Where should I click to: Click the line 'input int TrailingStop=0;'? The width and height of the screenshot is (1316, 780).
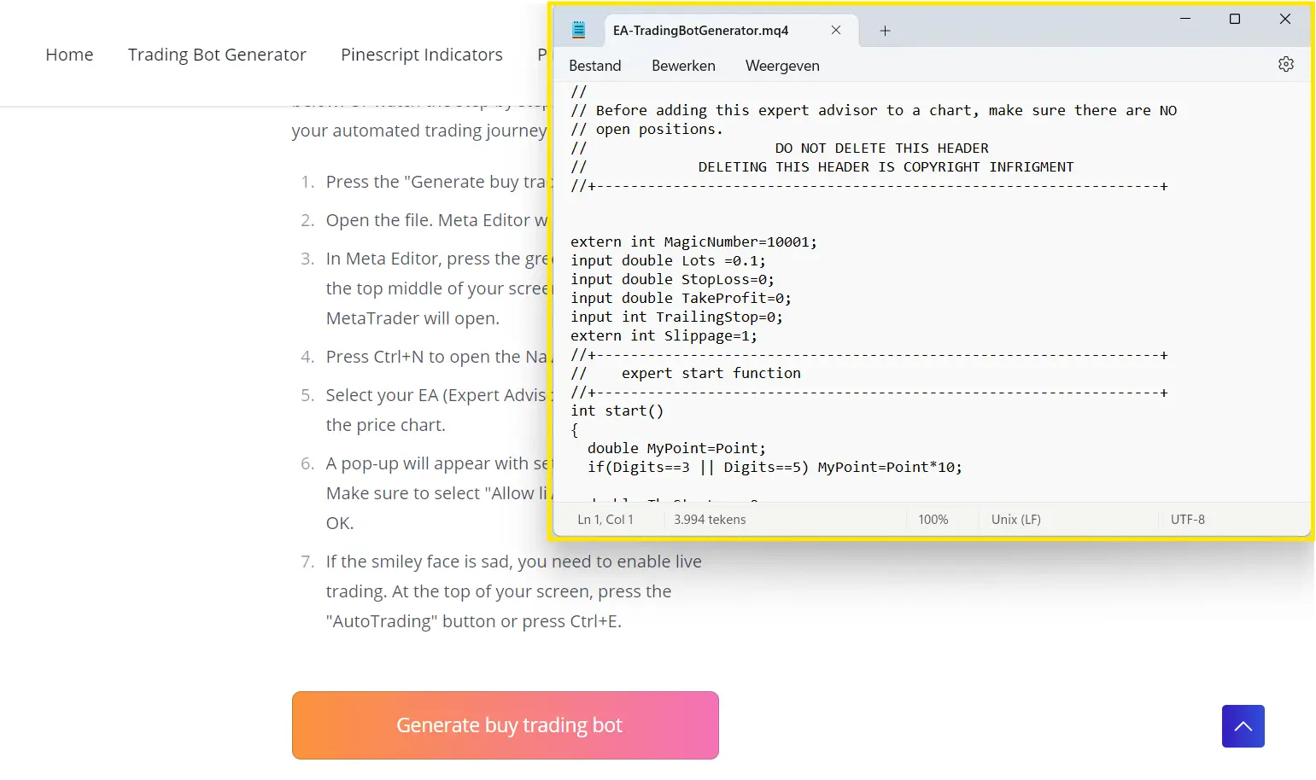(676, 317)
